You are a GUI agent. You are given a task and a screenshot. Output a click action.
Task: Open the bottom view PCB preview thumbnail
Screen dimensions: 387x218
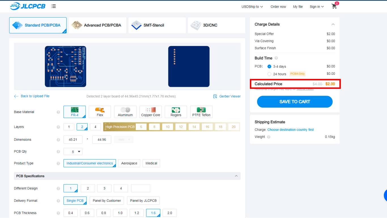[x=189, y=66]
